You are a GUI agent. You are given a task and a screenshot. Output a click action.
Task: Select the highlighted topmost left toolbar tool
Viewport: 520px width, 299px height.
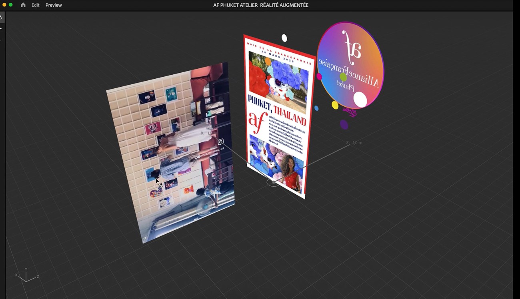pyautogui.click(x=1, y=17)
